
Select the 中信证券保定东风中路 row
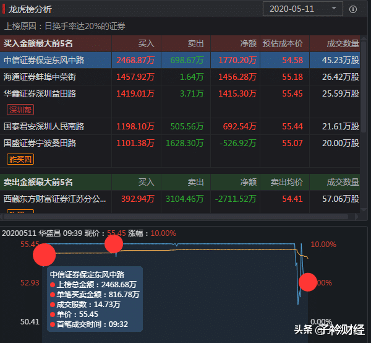(180, 60)
